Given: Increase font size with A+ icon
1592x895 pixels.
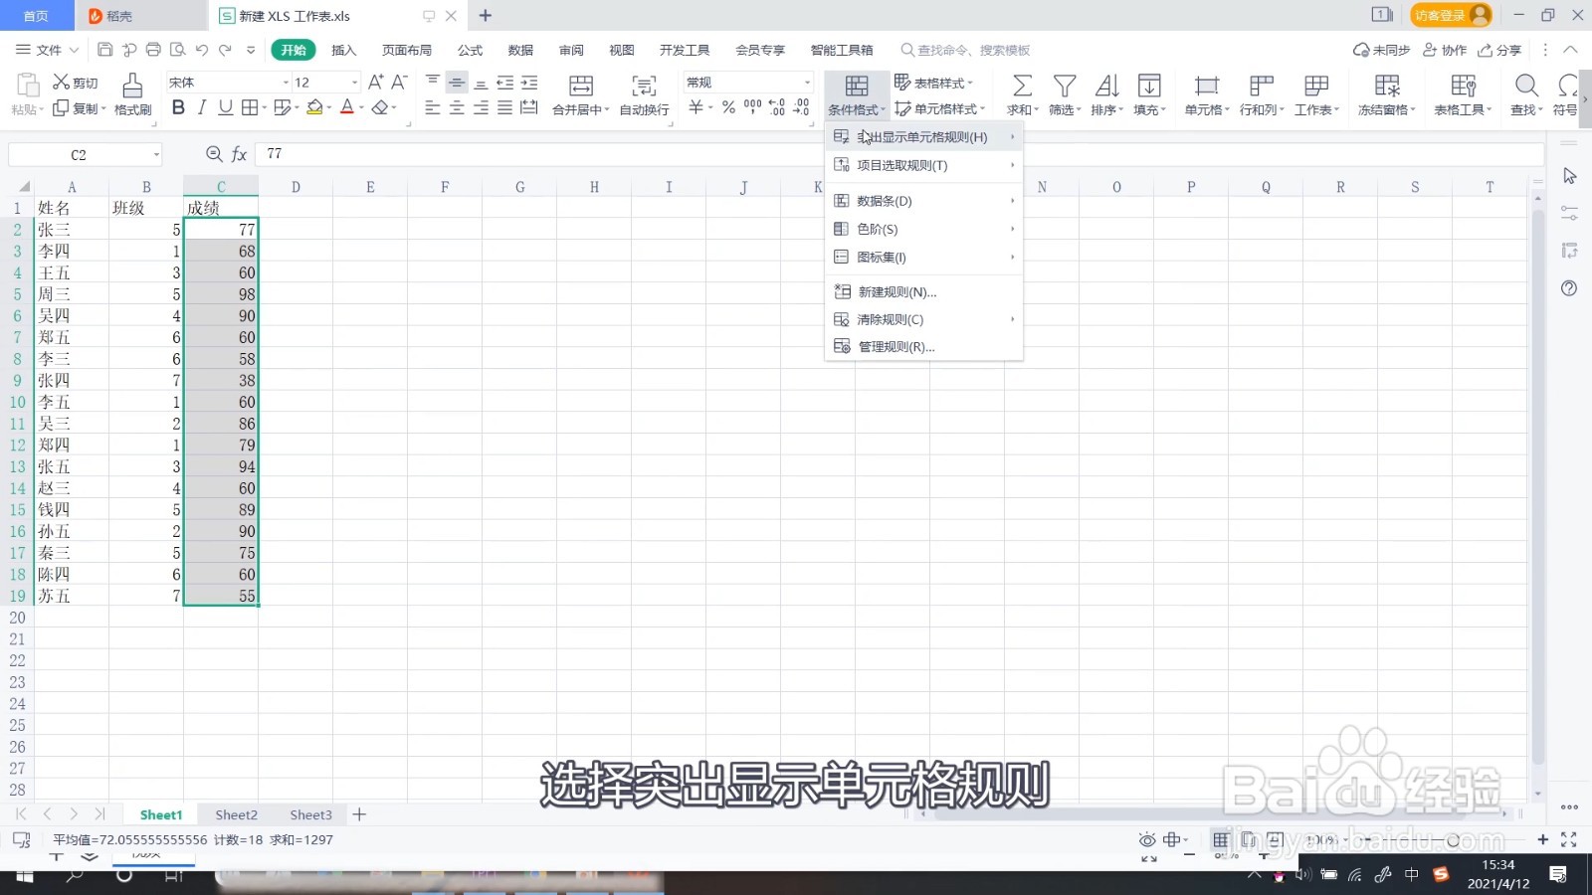Looking at the screenshot, I should coord(376,83).
